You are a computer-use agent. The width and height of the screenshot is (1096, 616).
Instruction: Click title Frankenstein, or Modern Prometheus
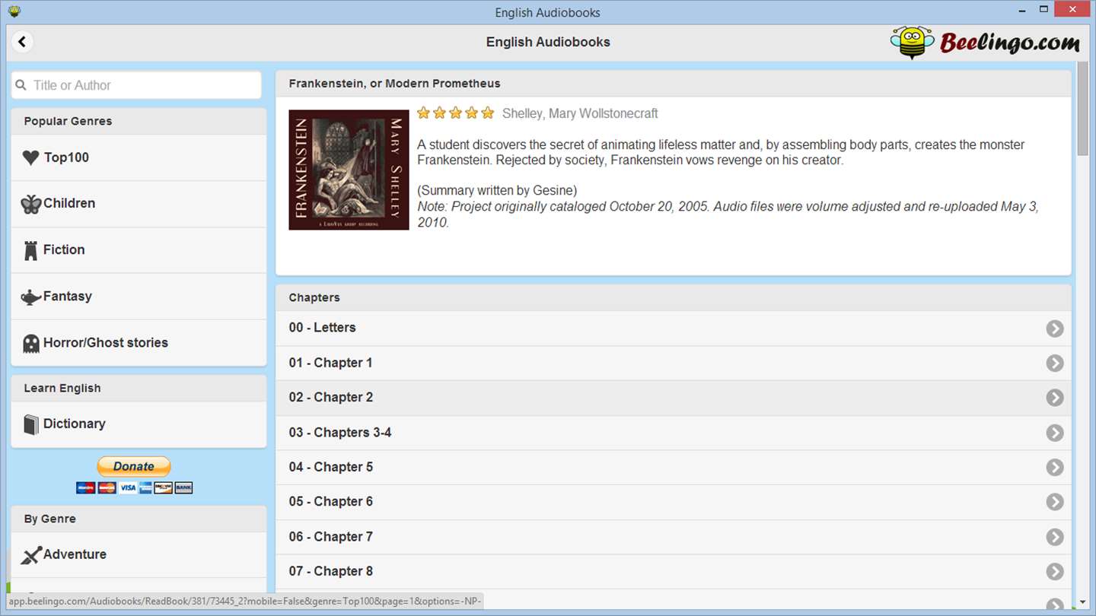click(394, 84)
